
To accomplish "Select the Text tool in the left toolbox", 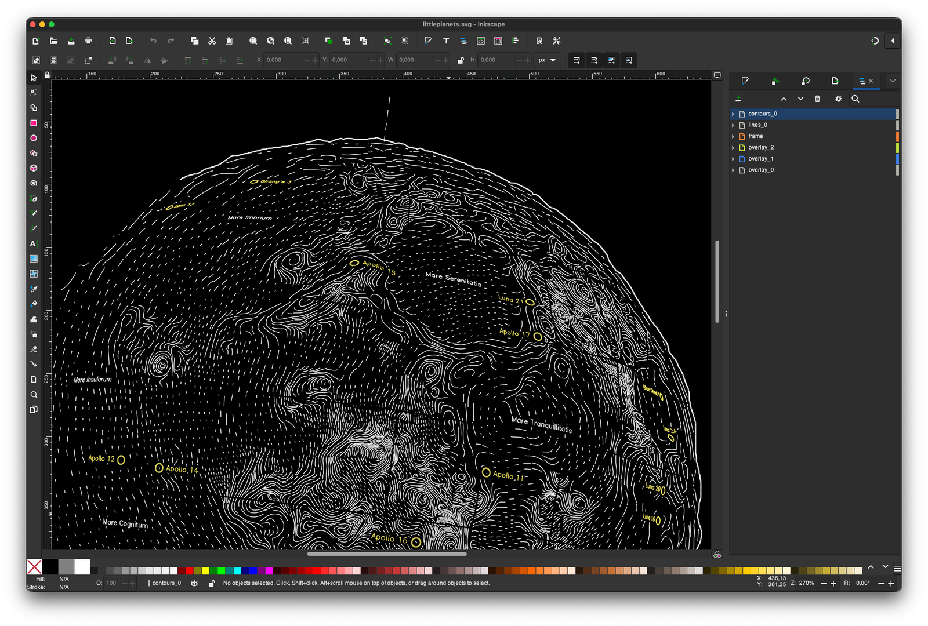I will pos(34,243).
